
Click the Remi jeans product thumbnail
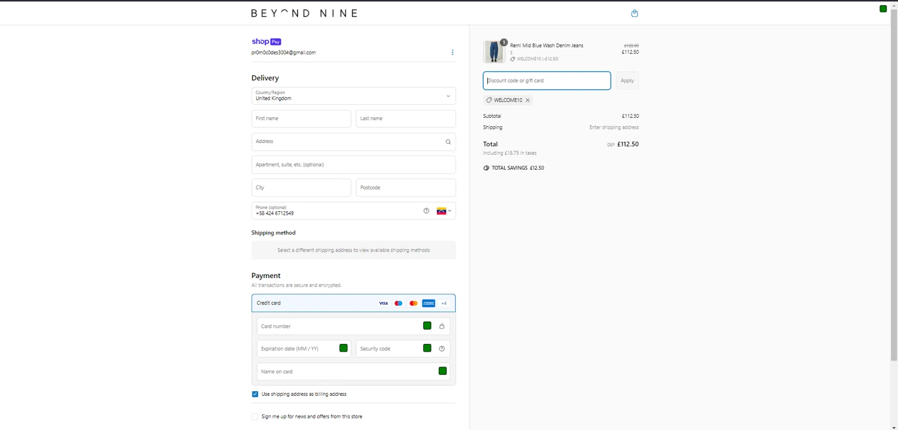click(x=494, y=52)
